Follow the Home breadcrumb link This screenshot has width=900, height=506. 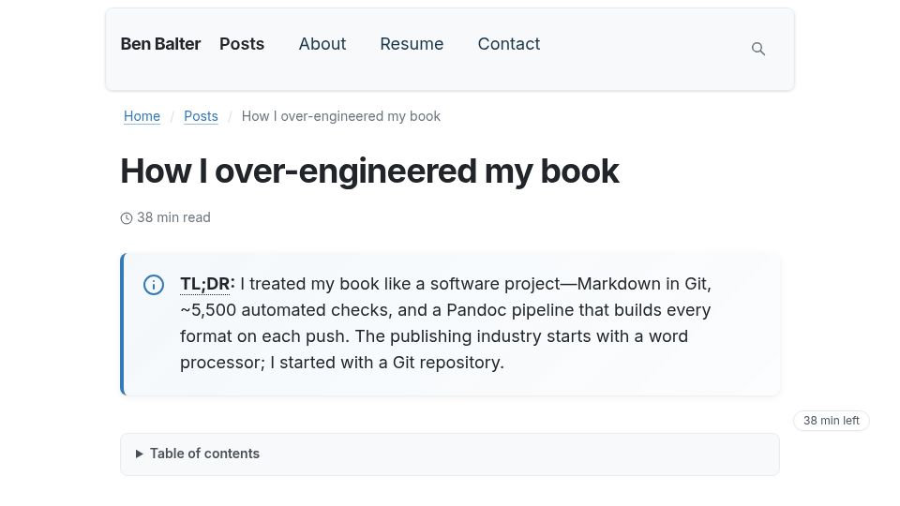point(142,116)
